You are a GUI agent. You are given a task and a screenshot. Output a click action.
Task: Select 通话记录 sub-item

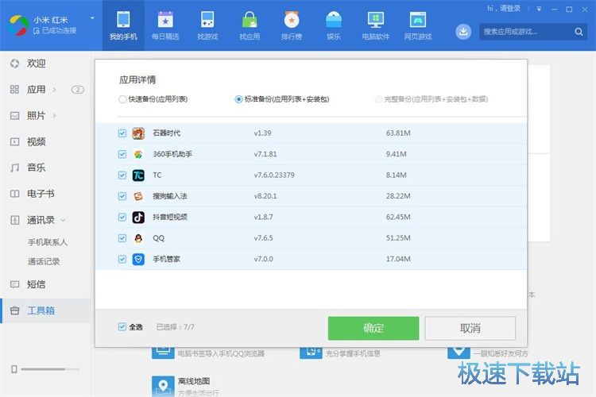(44, 261)
